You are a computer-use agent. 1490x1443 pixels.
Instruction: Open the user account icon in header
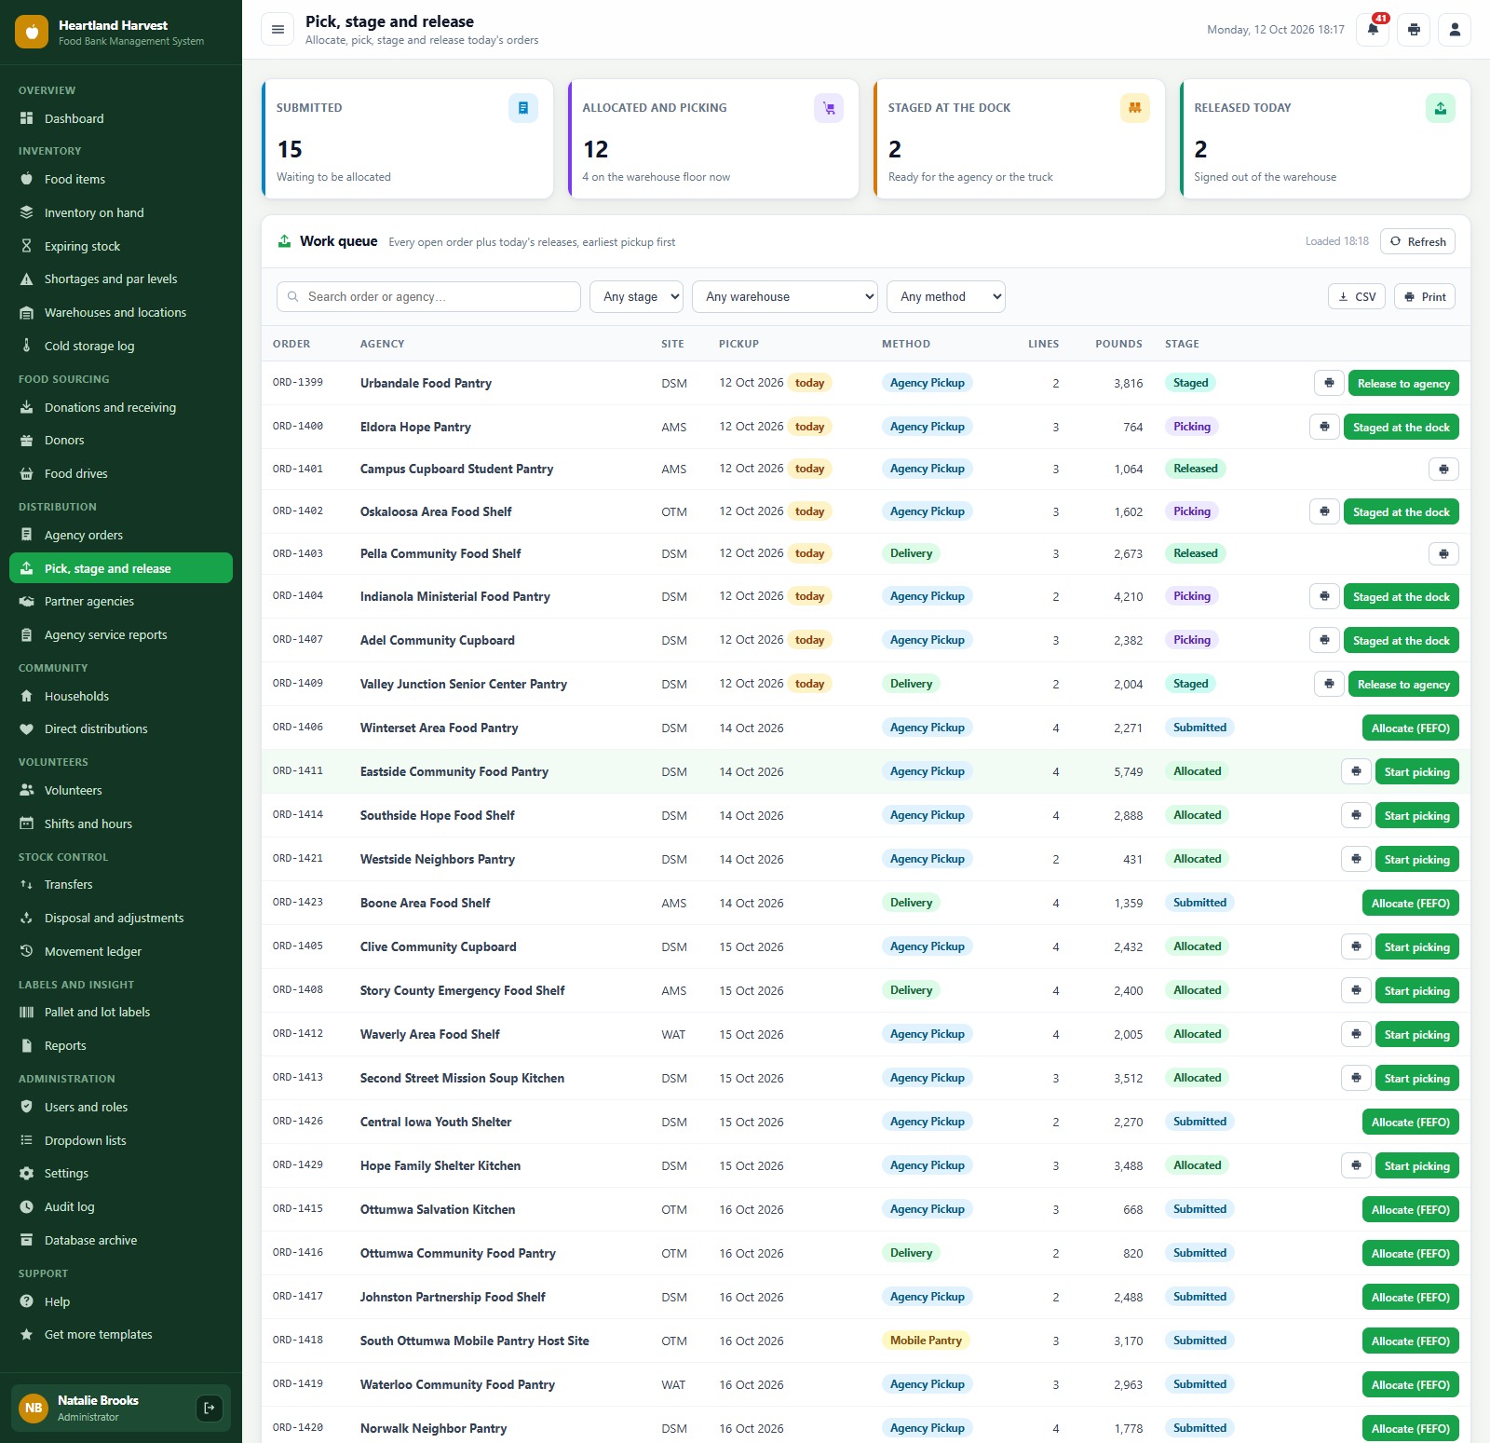(1455, 30)
